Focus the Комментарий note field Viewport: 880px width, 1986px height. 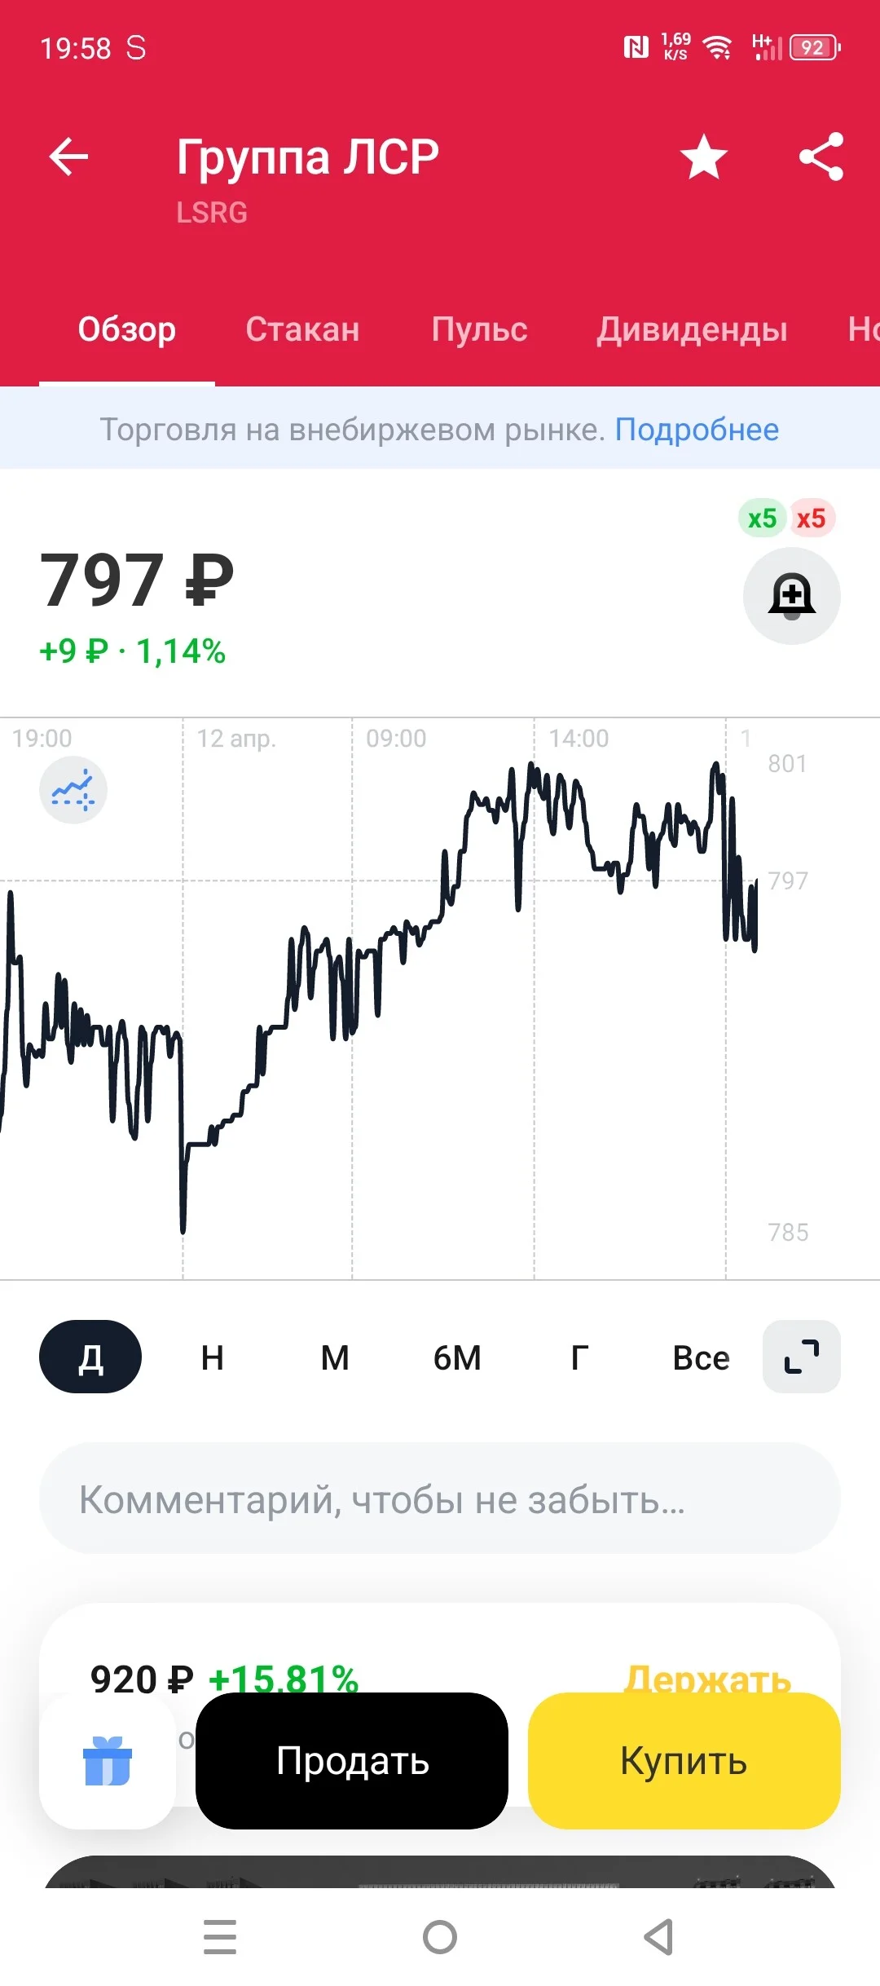[x=440, y=1498]
